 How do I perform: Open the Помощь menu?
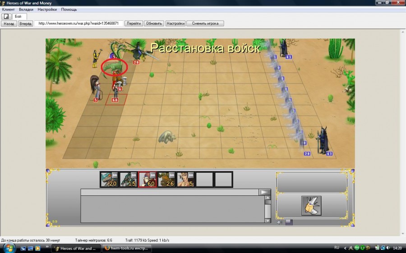tap(69, 9)
